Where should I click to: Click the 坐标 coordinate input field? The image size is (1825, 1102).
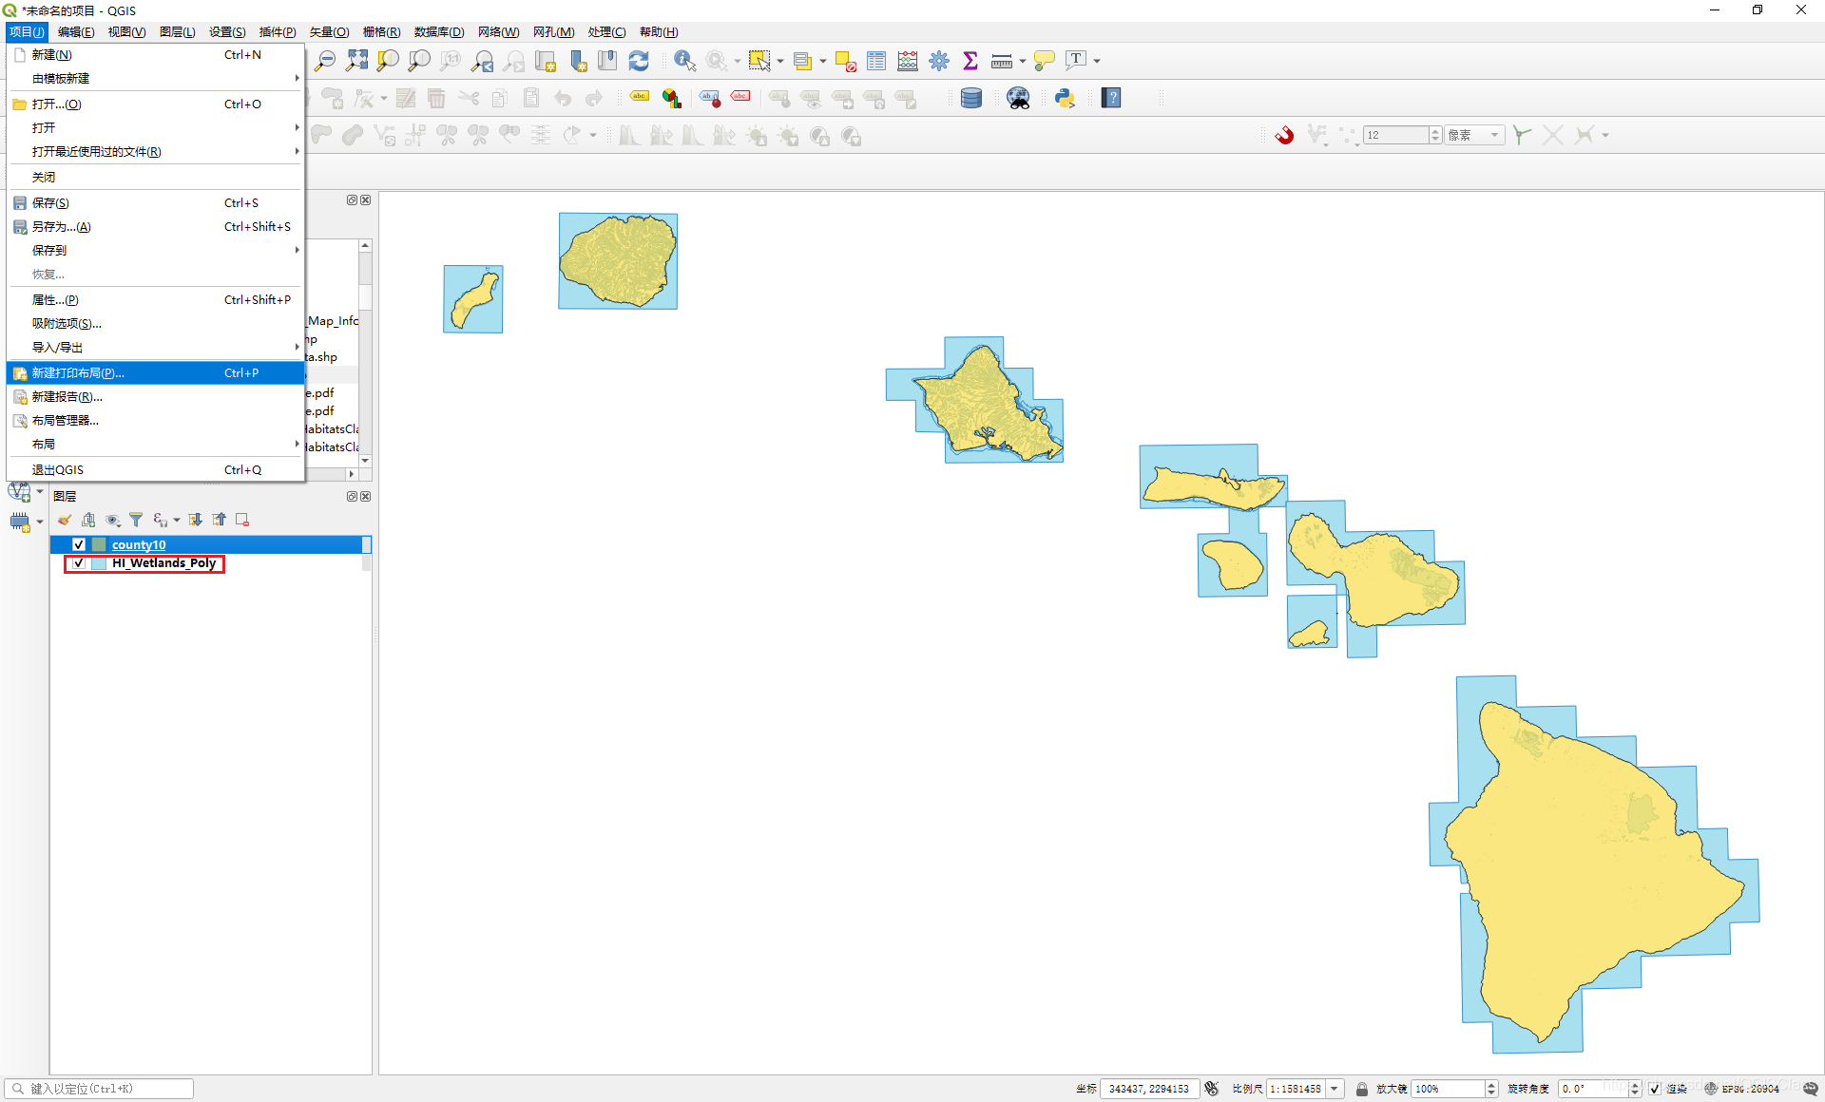1149,1089
